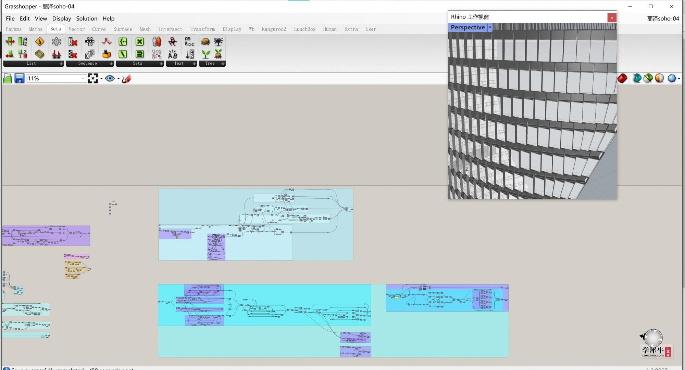Open the Surface menu

pyautogui.click(x=122, y=29)
